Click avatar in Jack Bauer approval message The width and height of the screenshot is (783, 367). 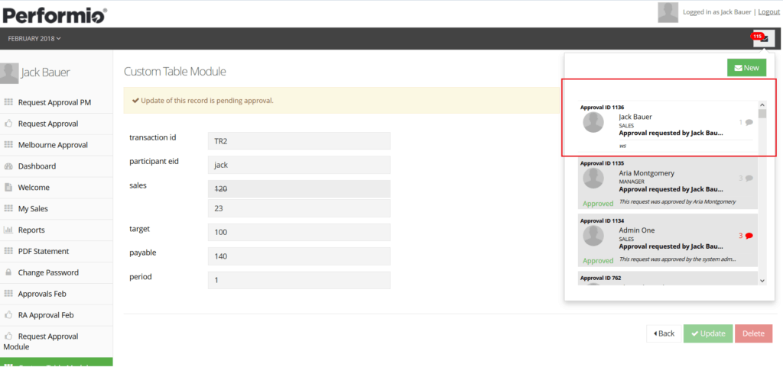point(593,122)
